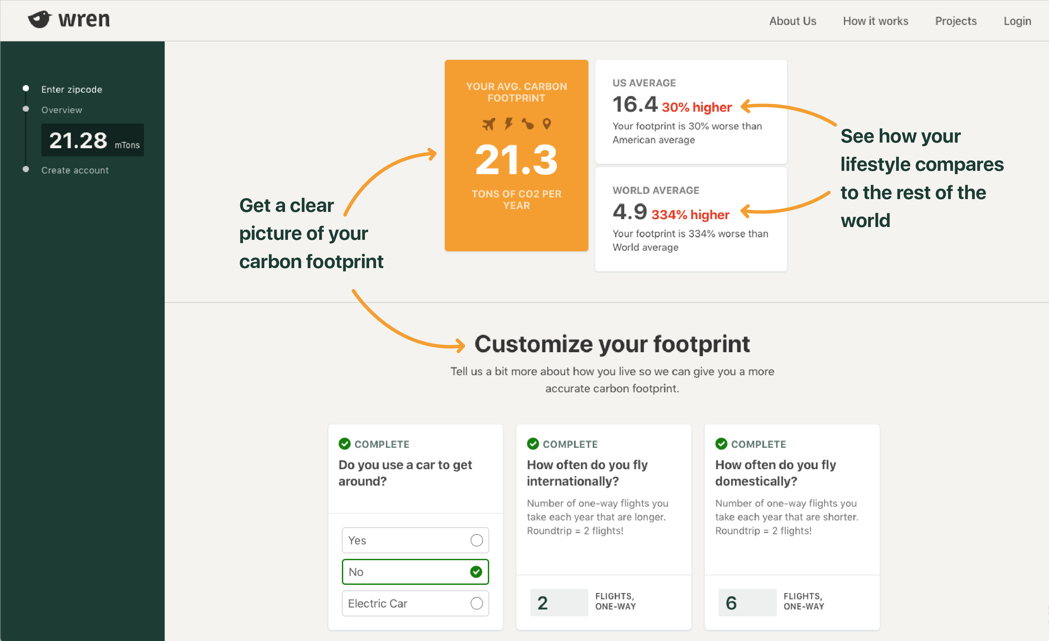Screen dimensions: 1049x641
Task: Select the No car option
Action: (415, 572)
